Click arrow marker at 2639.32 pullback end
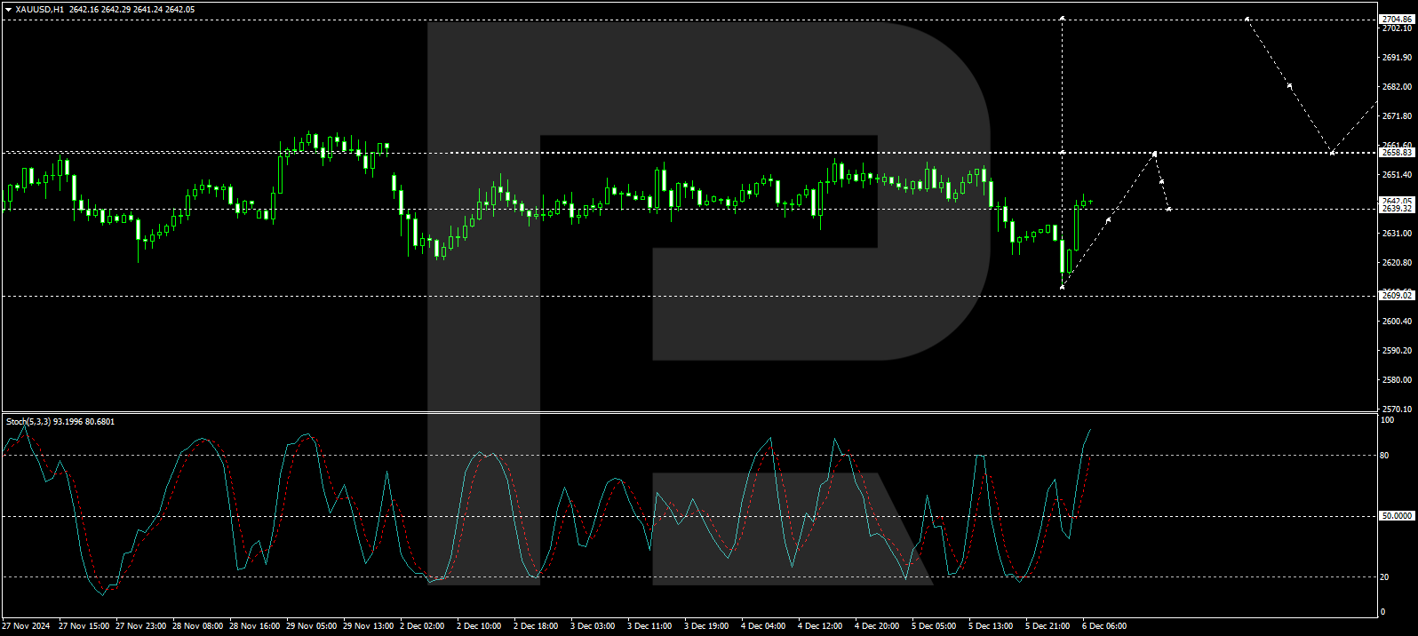This screenshot has width=1418, height=636. 1168,209
